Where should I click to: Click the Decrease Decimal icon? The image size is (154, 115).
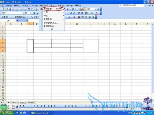(74, 13)
